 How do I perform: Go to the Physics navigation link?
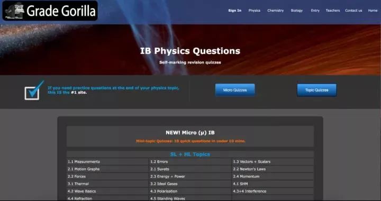click(254, 11)
